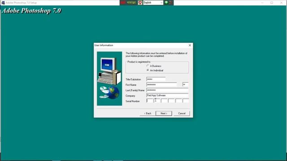This screenshot has height=161, width=287.
Task: Click the fourth Serial Number box
Action: tap(171, 101)
